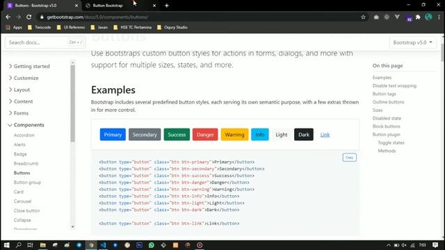Go back with the browser back arrow
The height and width of the screenshot is (250, 445).
[x=8, y=17]
